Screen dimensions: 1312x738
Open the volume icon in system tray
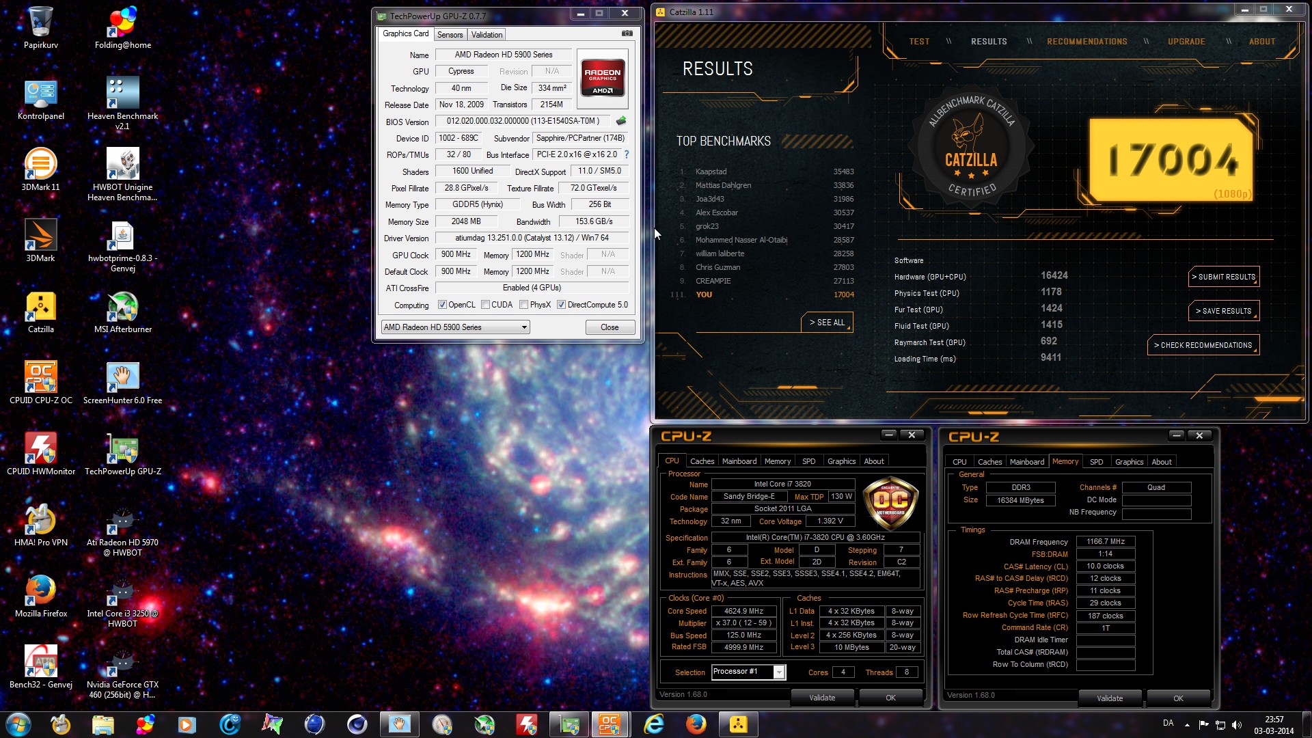(x=1237, y=725)
